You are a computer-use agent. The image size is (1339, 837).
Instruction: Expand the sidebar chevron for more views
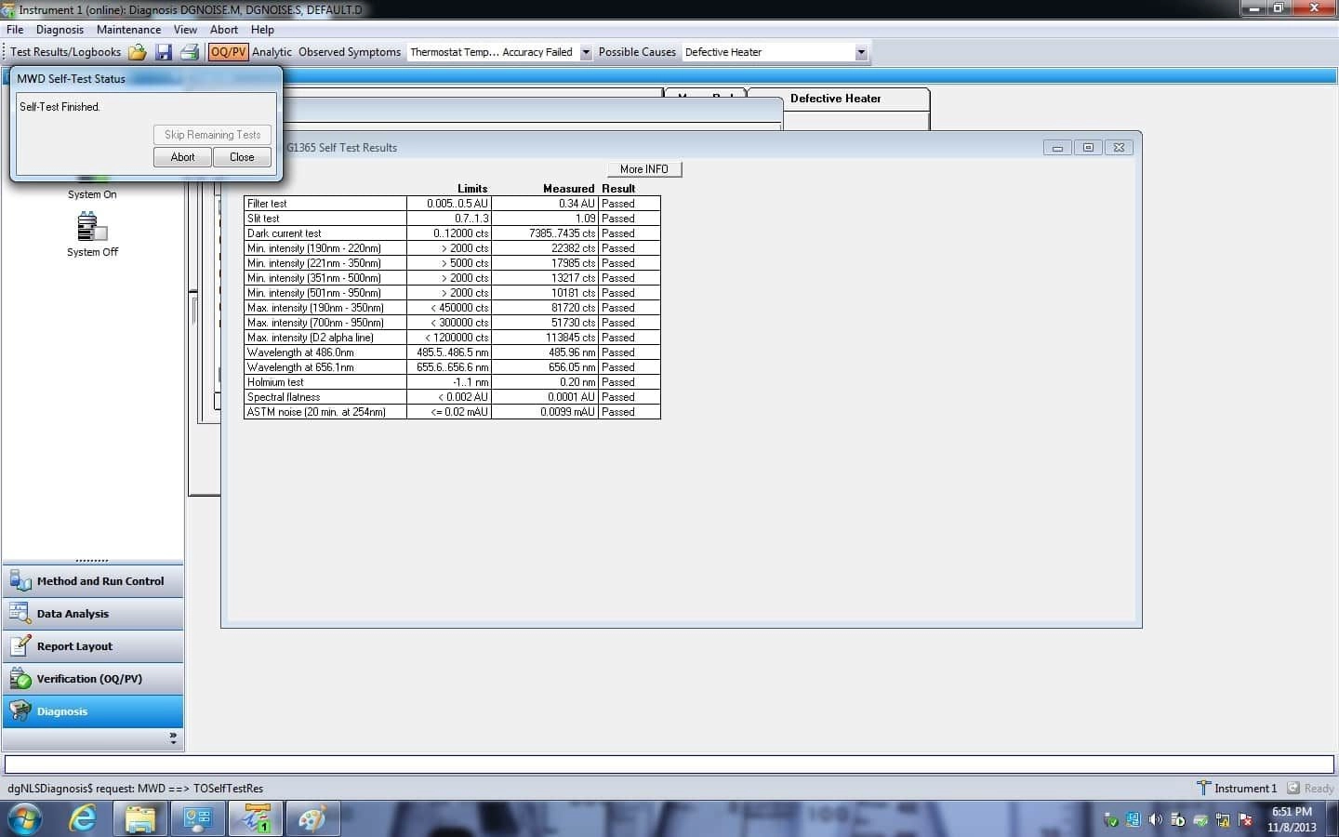coord(172,737)
